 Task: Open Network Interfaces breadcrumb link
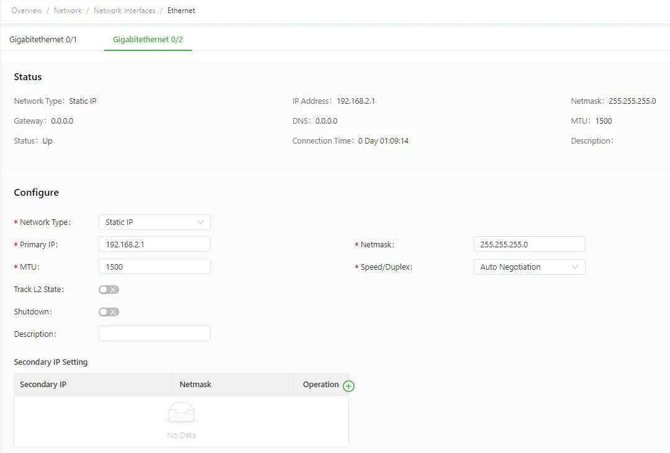click(125, 11)
